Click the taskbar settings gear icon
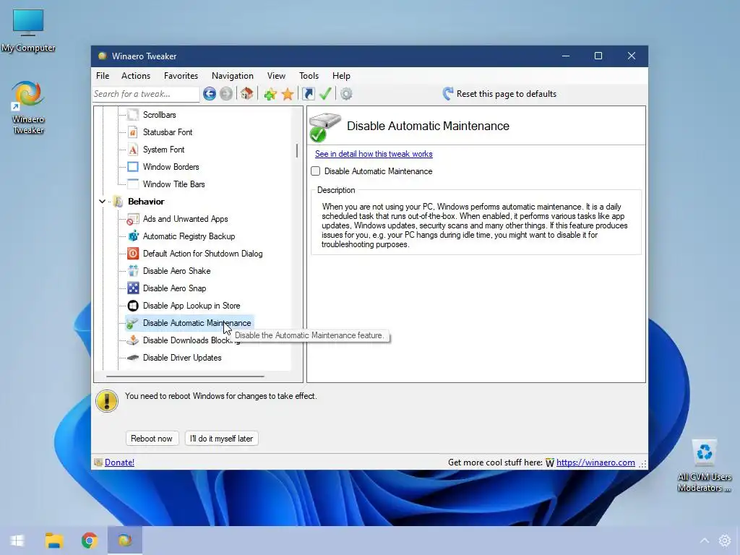The width and height of the screenshot is (740, 555). [x=724, y=541]
